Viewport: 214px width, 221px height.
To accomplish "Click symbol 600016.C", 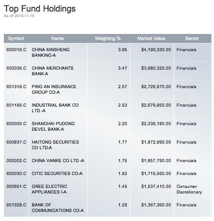I will coord(16,49).
